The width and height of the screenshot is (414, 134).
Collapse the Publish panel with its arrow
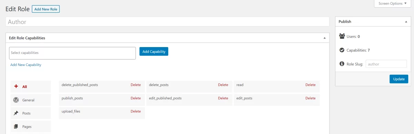(406, 22)
